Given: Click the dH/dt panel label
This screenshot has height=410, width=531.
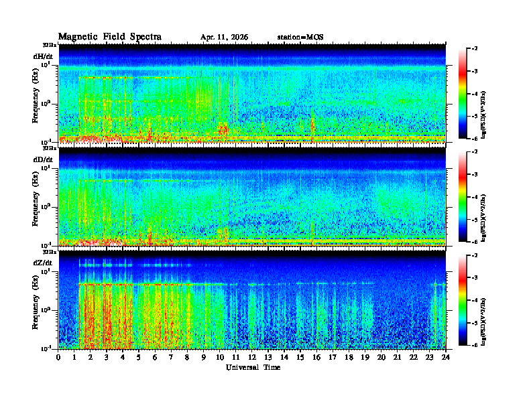Looking at the screenshot, I should pos(43,56).
